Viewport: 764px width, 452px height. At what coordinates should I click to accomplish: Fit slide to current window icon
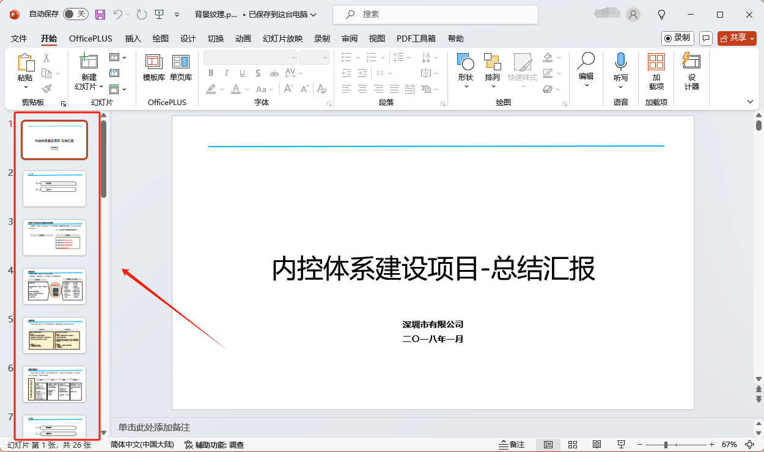pos(749,444)
